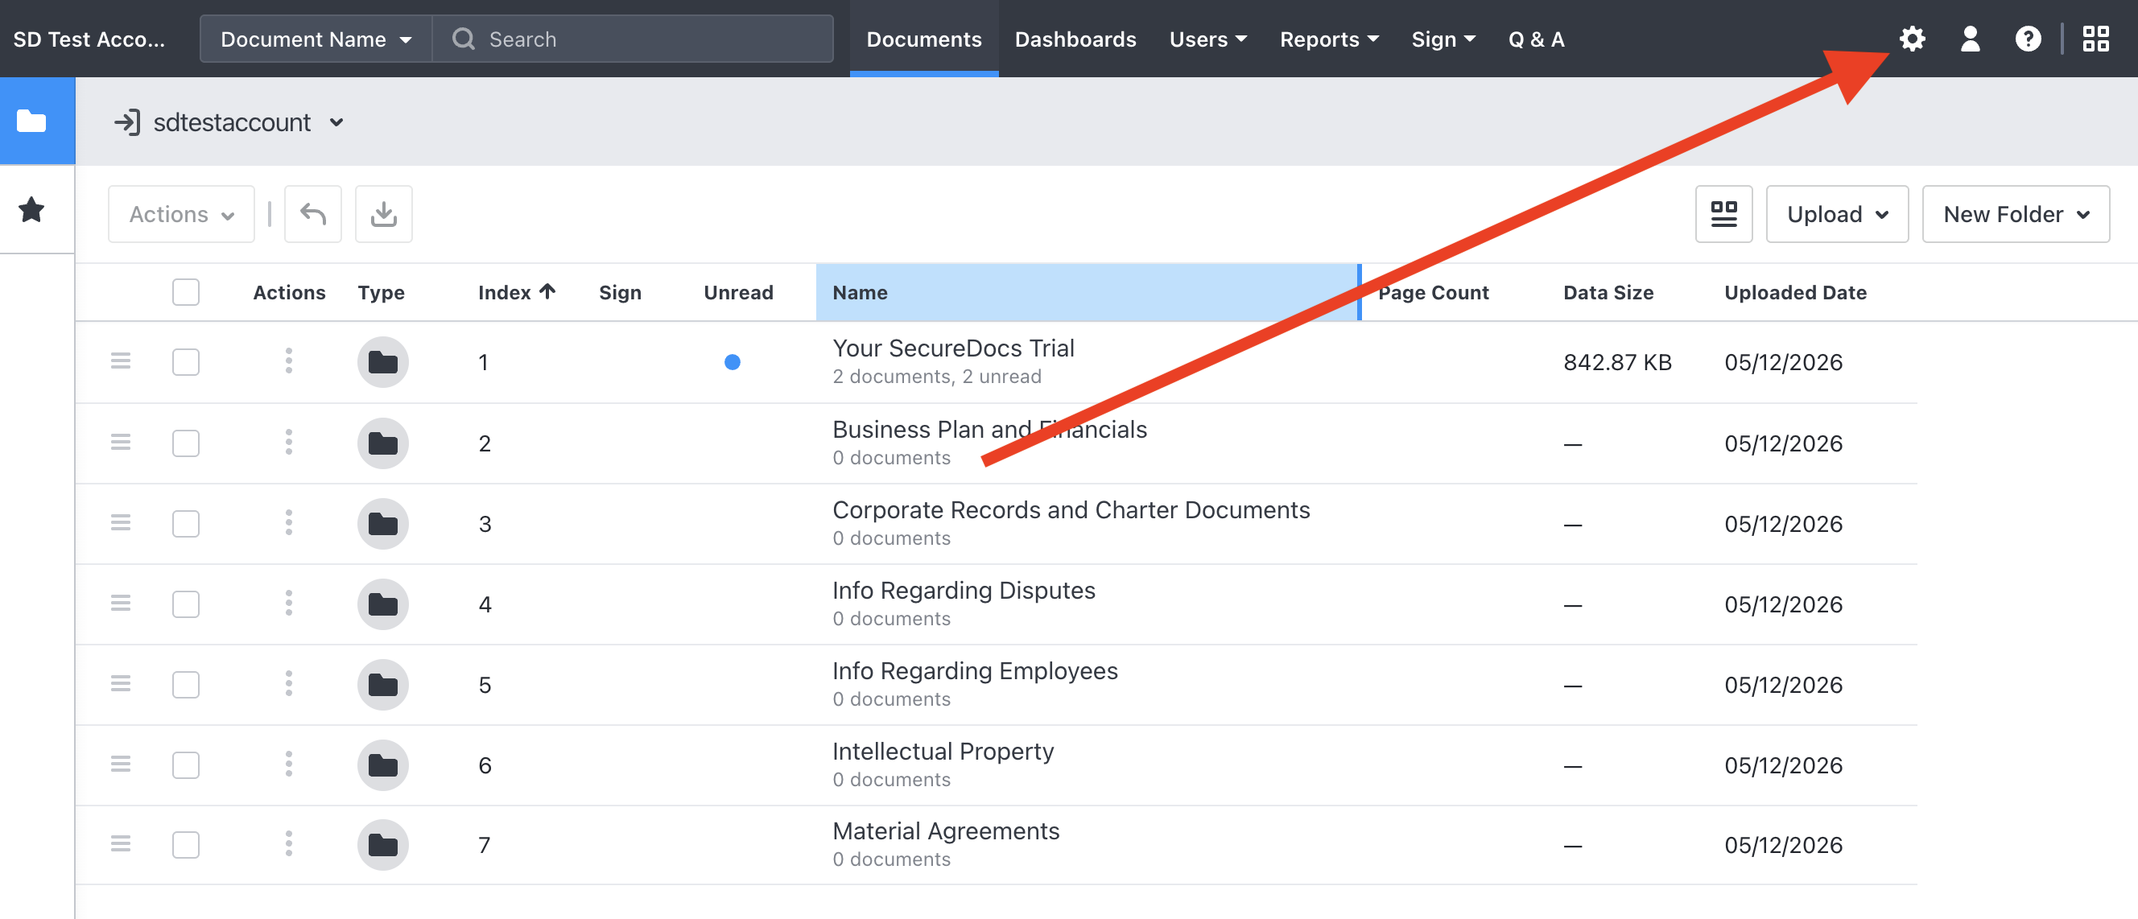2138x919 pixels.
Task: Open the Reports menu
Action: 1329,39
